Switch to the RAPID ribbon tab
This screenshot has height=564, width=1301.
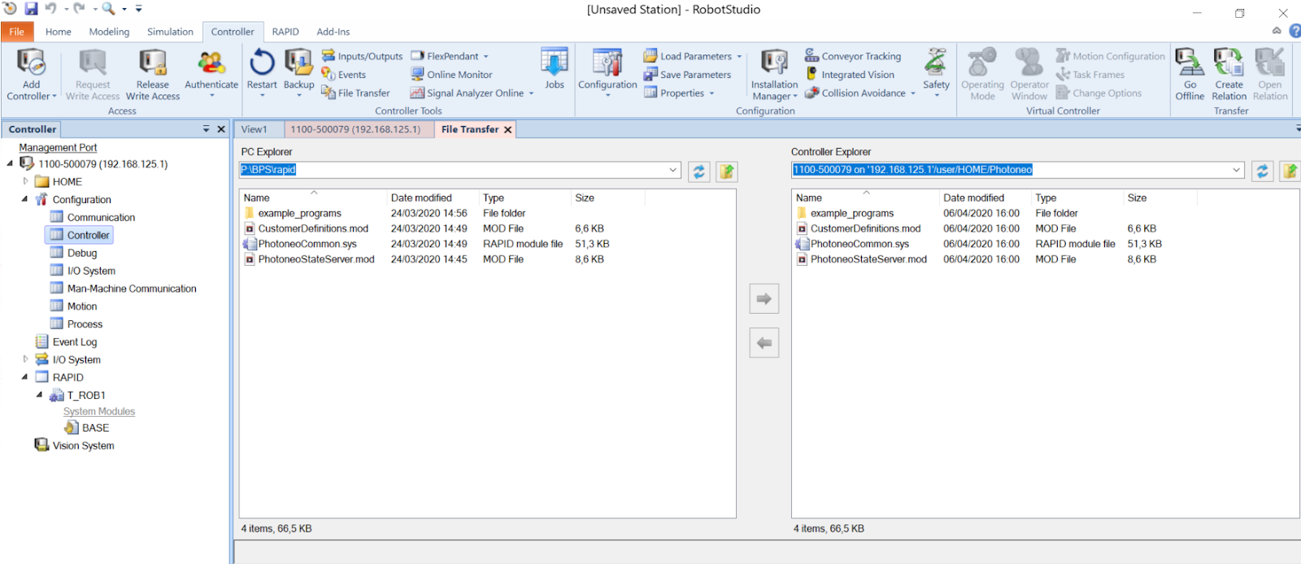coord(285,32)
